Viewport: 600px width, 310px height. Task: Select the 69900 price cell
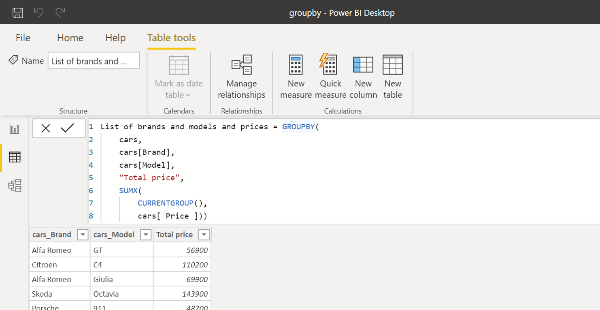point(182,279)
